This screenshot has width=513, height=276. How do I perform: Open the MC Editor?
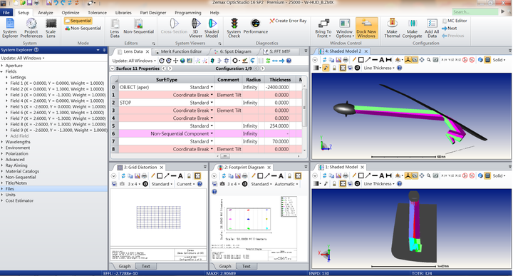(455, 21)
